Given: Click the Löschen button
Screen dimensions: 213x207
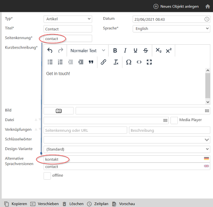Looking at the screenshot, I should point(73,204).
